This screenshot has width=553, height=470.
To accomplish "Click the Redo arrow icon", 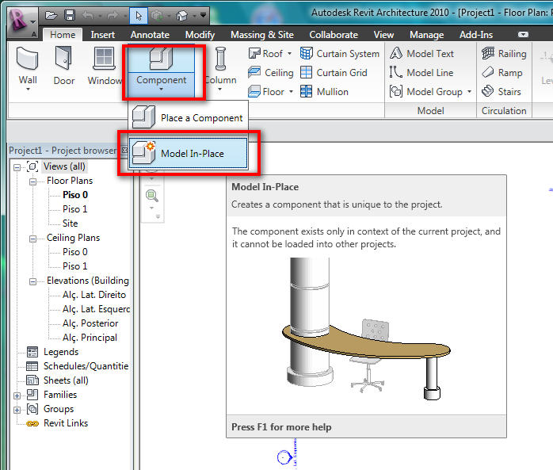I will (113, 16).
